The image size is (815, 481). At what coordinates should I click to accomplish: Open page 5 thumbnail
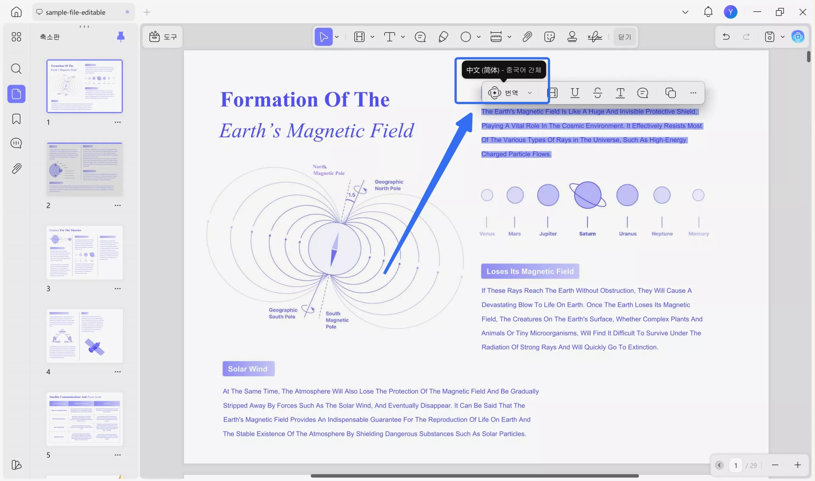click(x=85, y=419)
